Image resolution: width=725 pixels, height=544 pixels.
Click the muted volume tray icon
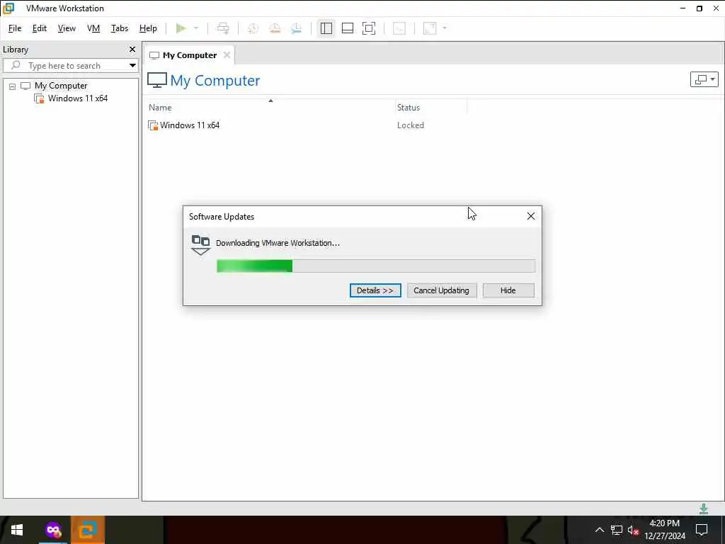tap(633, 530)
